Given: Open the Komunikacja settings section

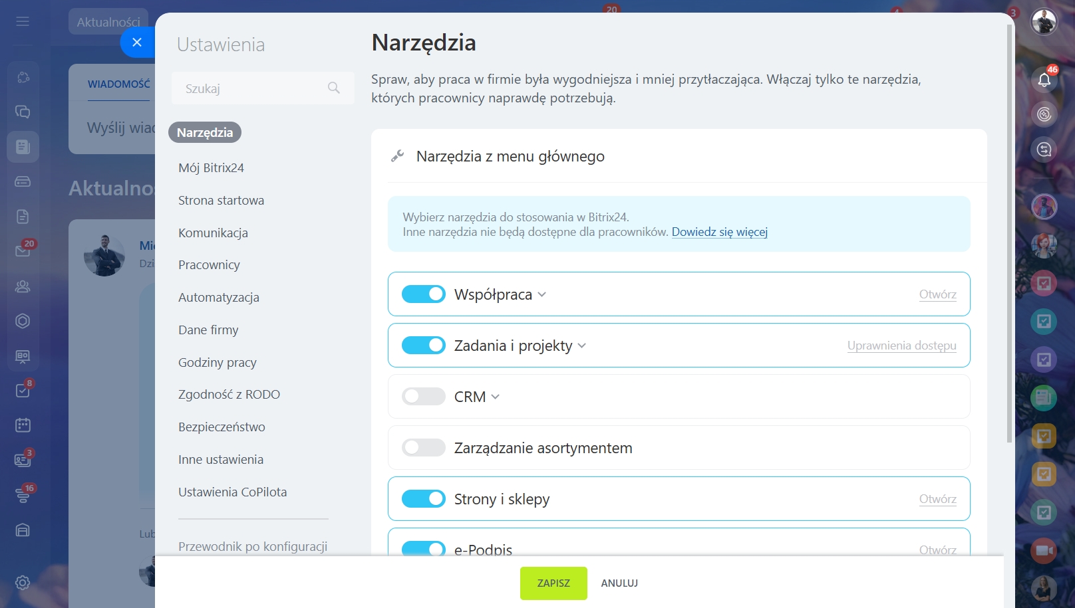Looking at the screenshot, I should [213, 233].
